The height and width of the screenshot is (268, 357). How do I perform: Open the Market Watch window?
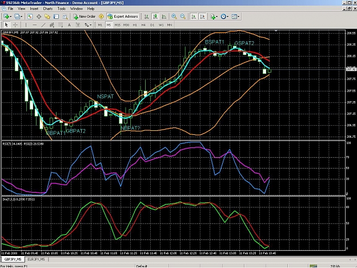click(x=30, y=17)
